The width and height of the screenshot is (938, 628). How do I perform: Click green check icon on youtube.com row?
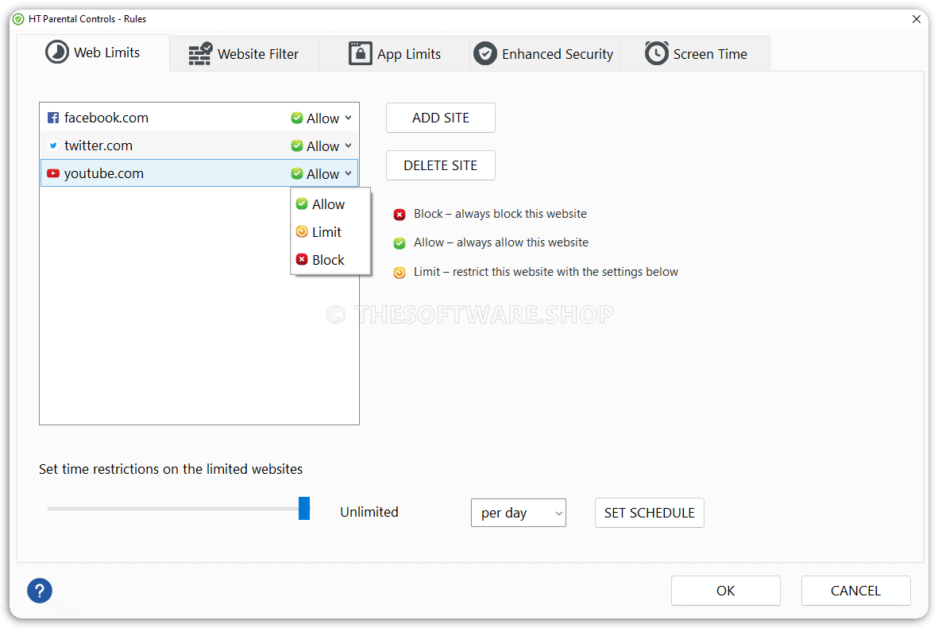click(297, 173)
